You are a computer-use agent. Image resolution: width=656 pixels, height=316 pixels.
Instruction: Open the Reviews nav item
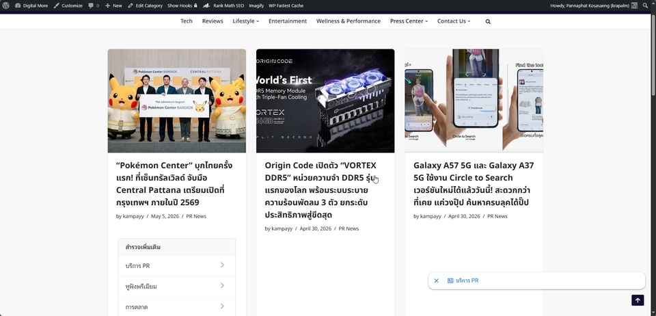213,21
